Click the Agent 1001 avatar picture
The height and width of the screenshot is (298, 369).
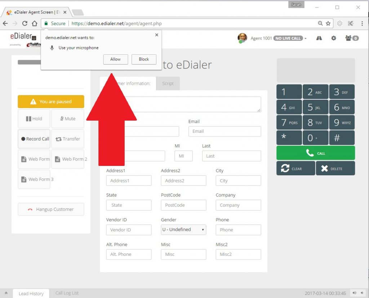point(243,38)
